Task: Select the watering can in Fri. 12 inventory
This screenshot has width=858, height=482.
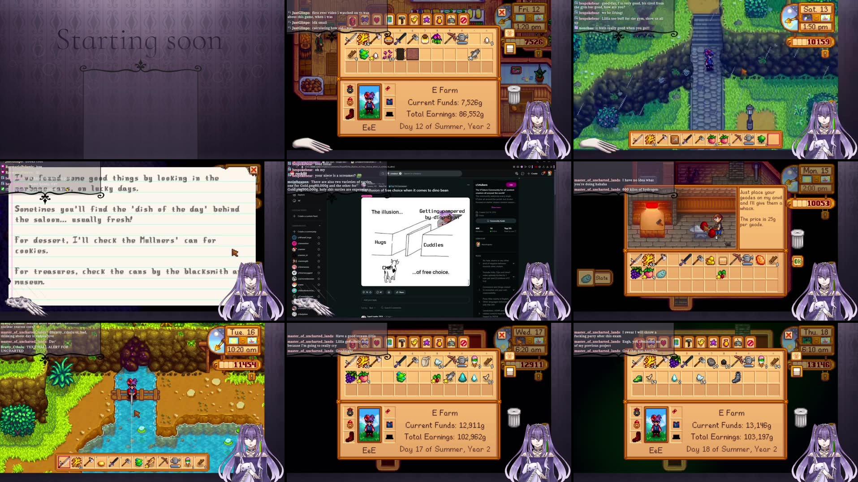Action: [x=462, y=39]
